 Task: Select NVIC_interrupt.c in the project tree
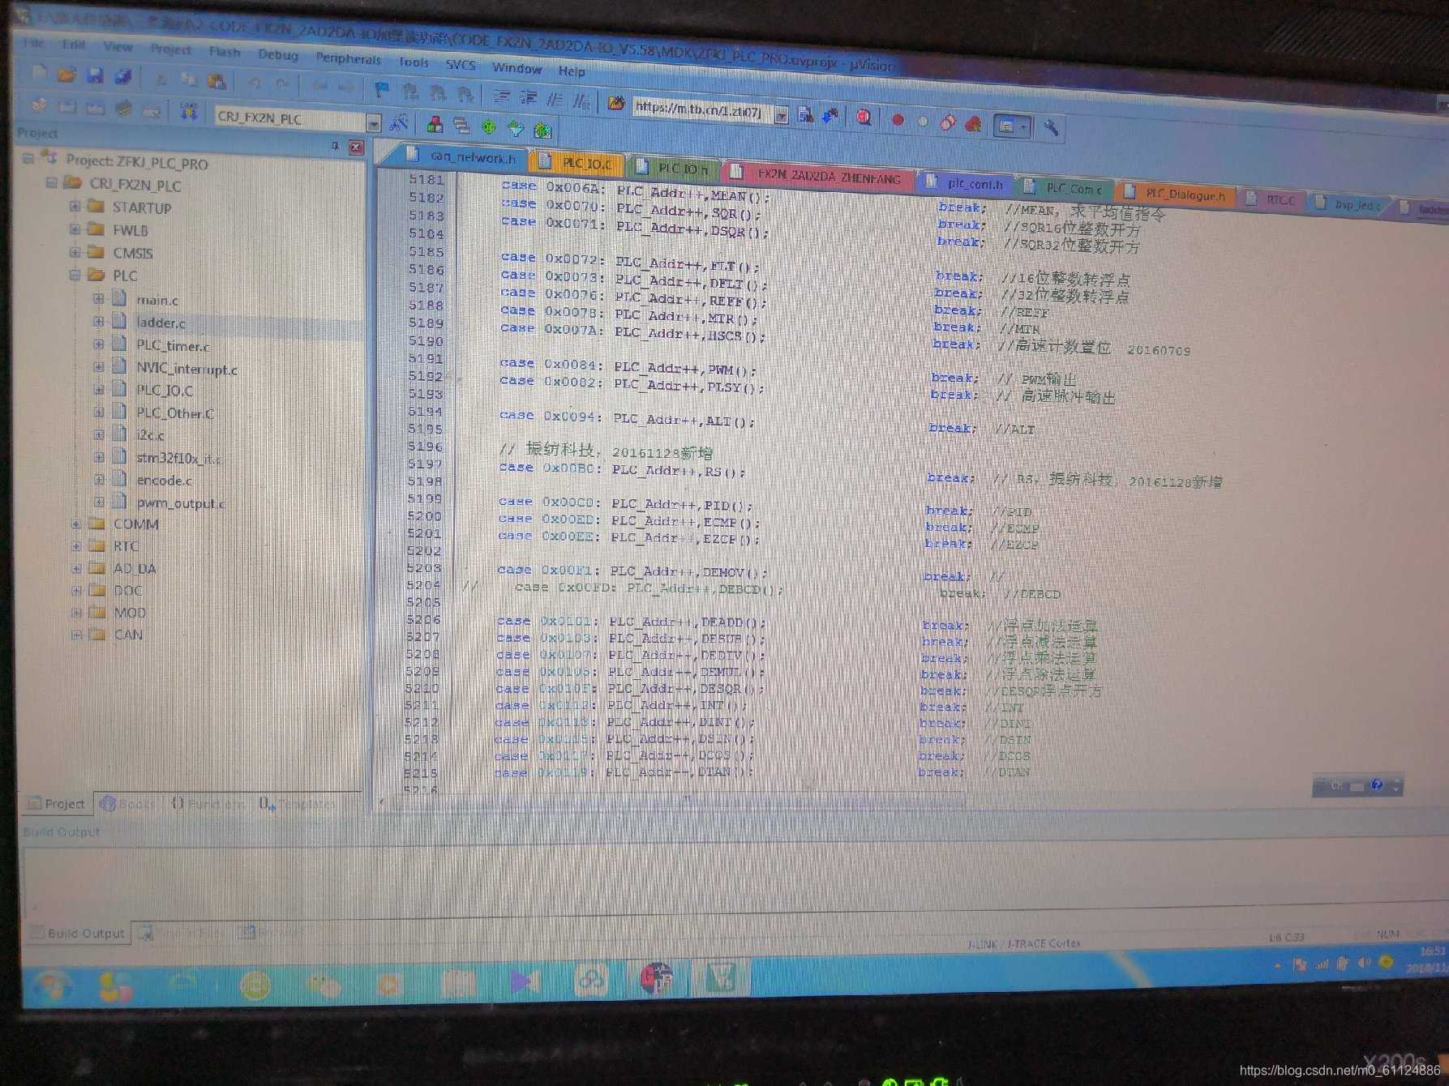coord(186,369)
